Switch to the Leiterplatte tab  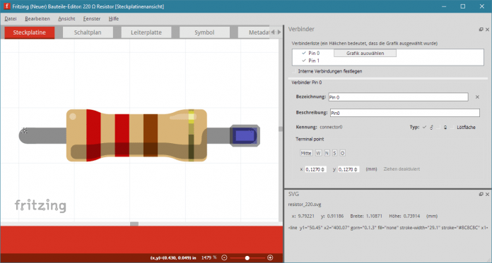point(146,32)
